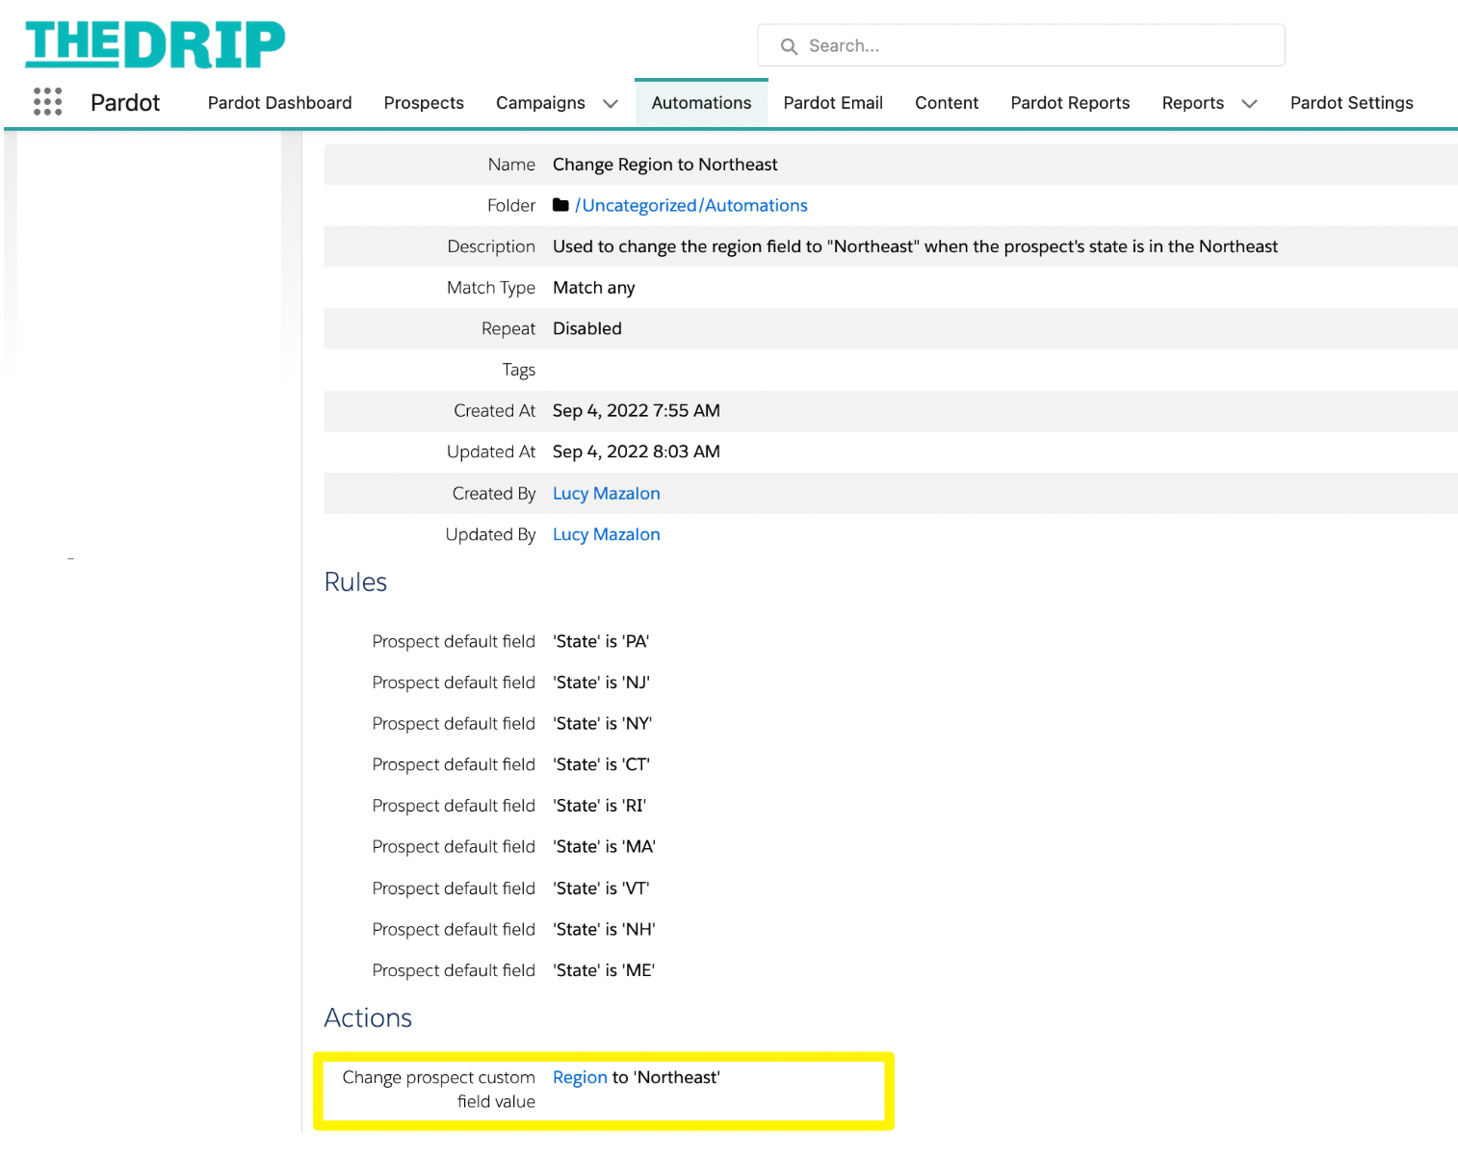Click the Pardot app name
The width and height of the screenshot is (1458, 1159).
tap(125, 103)
